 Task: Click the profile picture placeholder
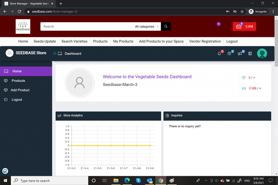(x=80, y=83)
